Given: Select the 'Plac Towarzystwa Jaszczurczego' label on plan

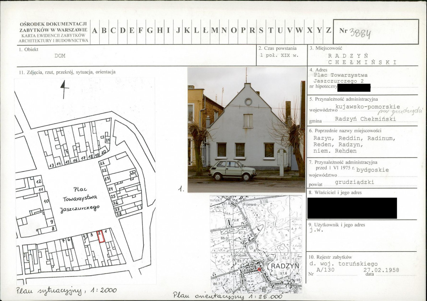Looking at the screenshot, I should (x=80, y=199).
